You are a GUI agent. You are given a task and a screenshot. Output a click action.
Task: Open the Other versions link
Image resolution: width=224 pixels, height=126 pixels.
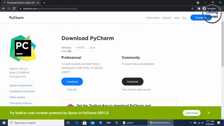17,97
